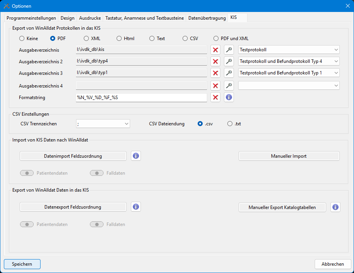The image size is (354, 273).
Task: Browse for Ausgabeverzeichnis 2 with magnifier icon
Action: [x=229, y=61]
